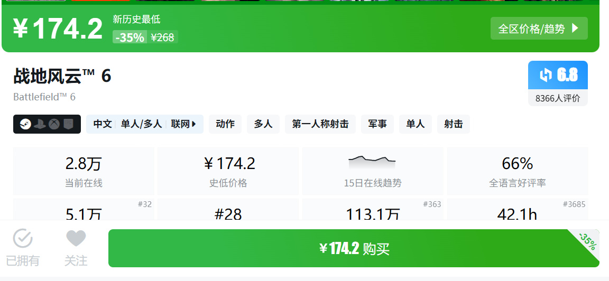Screen dimensions: 609x281
Task: Click the -35% corner ribbon on the buy button
Action: (587, 241)
